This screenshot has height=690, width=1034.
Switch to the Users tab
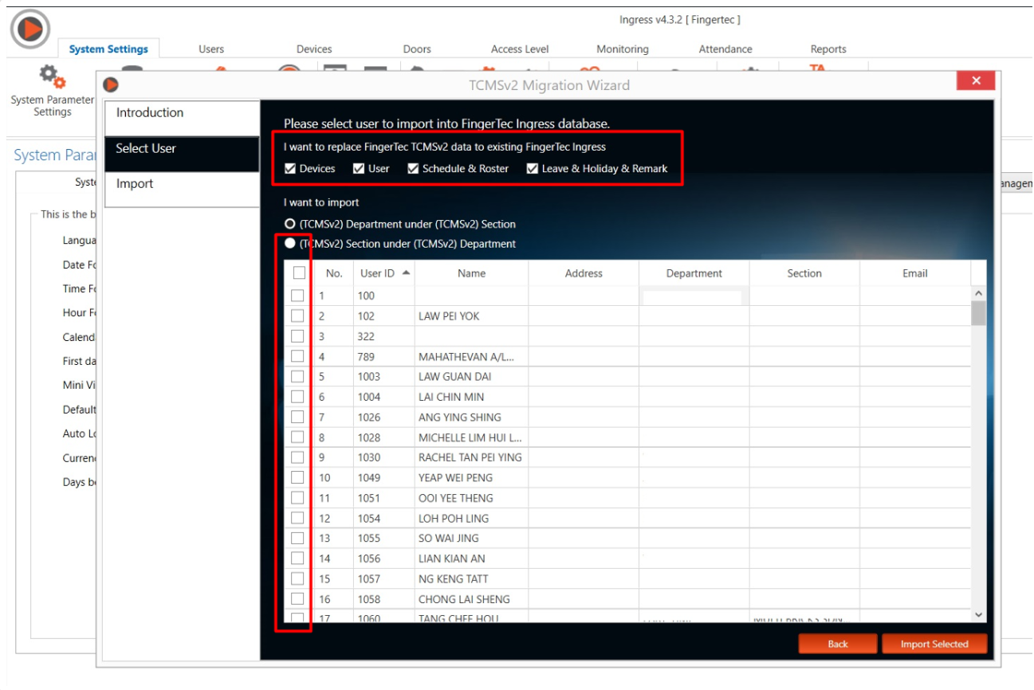pos(211,49)
